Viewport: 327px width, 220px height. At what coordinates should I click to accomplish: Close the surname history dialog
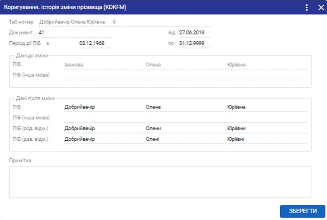pos(318,8)
